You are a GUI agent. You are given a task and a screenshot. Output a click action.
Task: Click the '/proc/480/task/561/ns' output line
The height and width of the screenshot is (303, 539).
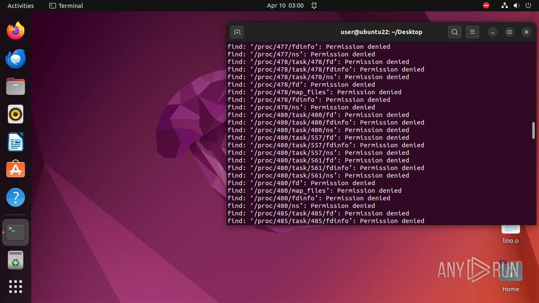point(318,175)
